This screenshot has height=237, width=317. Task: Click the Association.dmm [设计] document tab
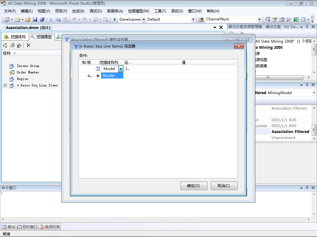28,27
